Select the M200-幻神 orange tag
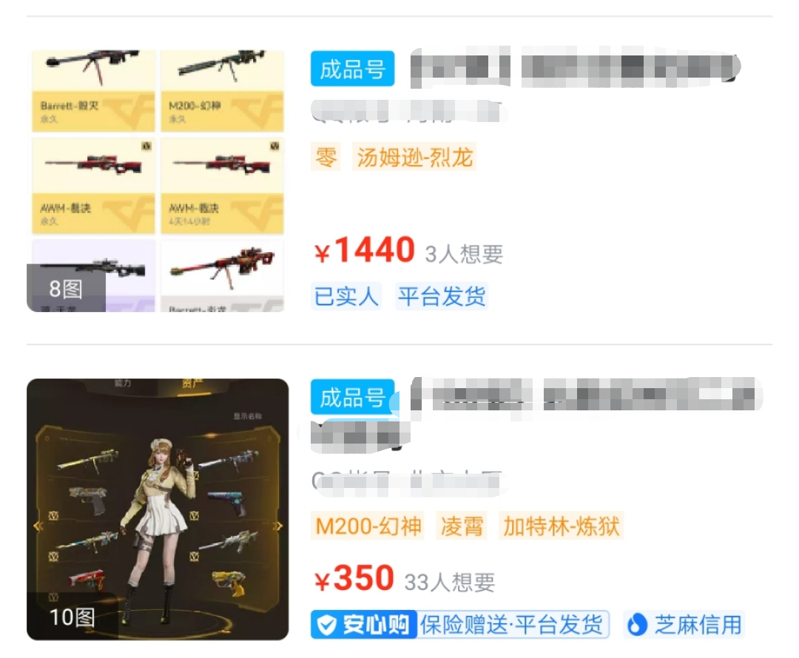The width and height of the screenshot is (799, 658). [x=368, y=526]
